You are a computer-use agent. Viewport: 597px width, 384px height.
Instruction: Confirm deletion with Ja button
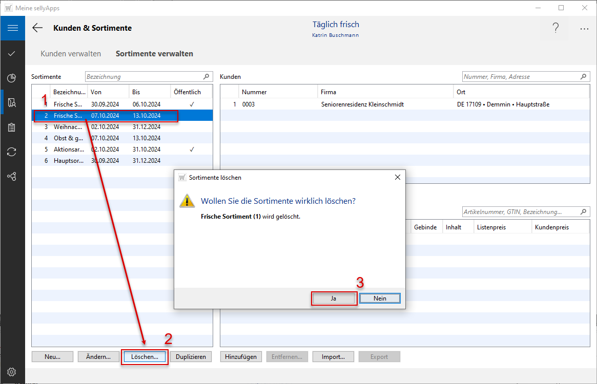pyautogui.click(x=334, y=298)
